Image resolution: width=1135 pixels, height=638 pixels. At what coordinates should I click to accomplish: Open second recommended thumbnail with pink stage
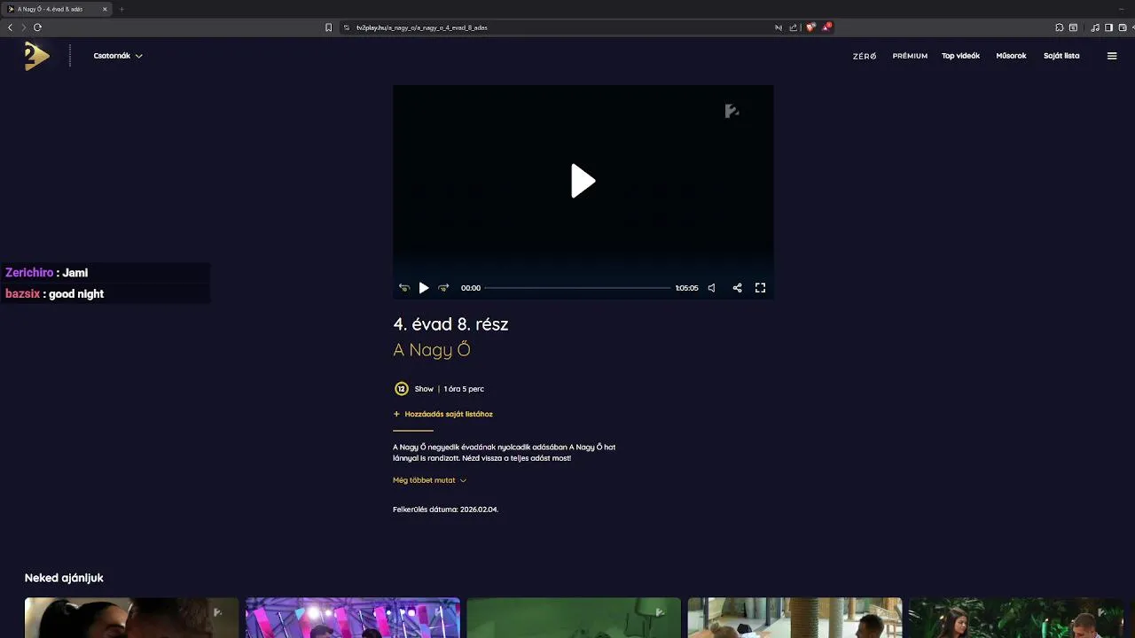(x=353, y=618)
